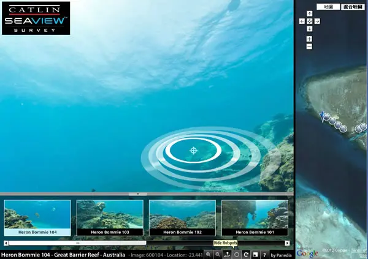Open the Heron Bommie 103 thumbnail
Screen dimensions: 368x259
coord(110,218)
